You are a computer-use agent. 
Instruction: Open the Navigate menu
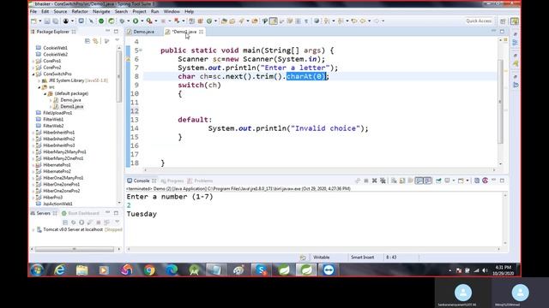coord(101,11)
